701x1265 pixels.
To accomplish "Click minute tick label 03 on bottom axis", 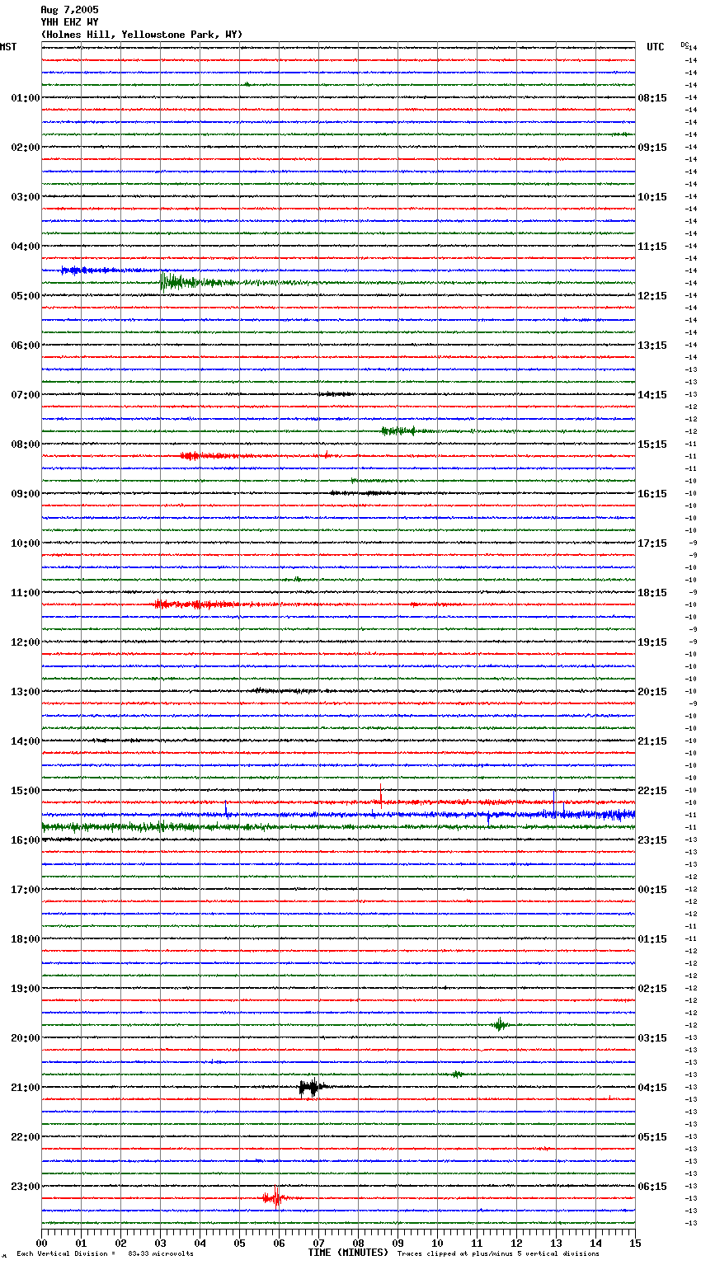I will [x=160, y=1244].
